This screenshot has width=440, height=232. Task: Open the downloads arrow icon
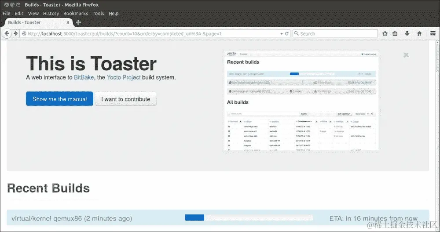click(407, 33)
